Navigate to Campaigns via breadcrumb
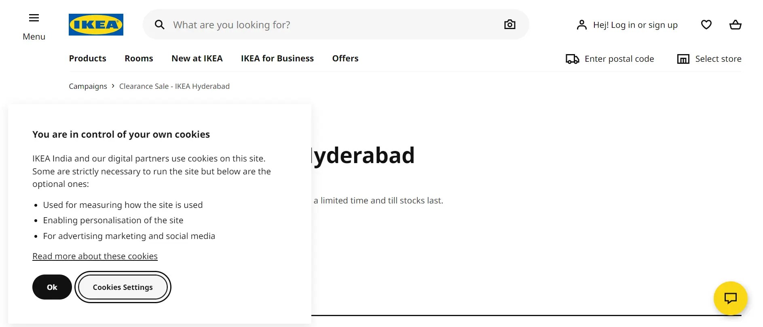Screen dimensions: 763x327 pyautogui.click(x=88, y=86)
